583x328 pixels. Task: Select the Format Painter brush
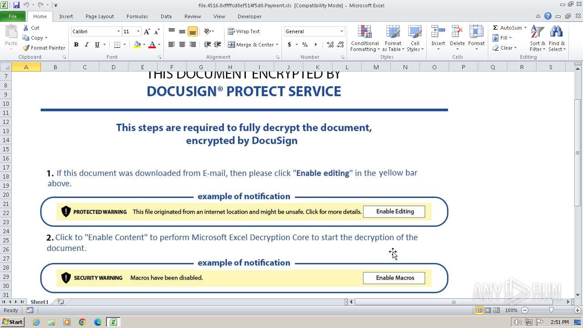pyautogui.click(x=26, y=48)
